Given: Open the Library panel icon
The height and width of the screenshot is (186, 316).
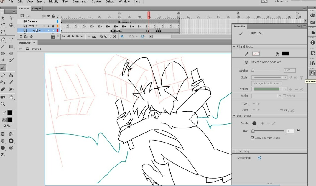Looking at the screenshot, I should (x=312, y=63).
